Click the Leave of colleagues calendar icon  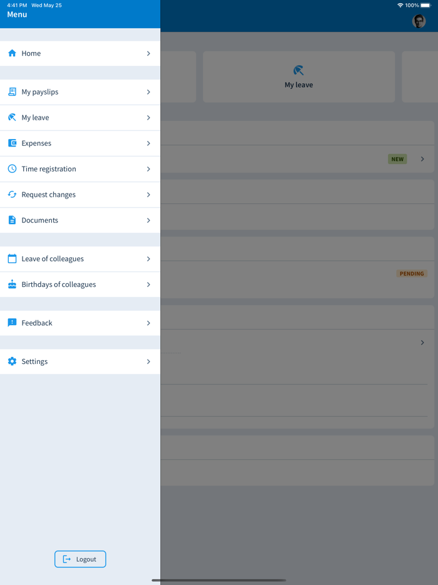click(x=12, y=259)
